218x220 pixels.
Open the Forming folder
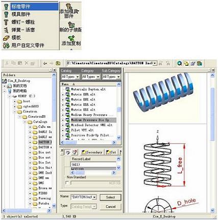(44, 198)
